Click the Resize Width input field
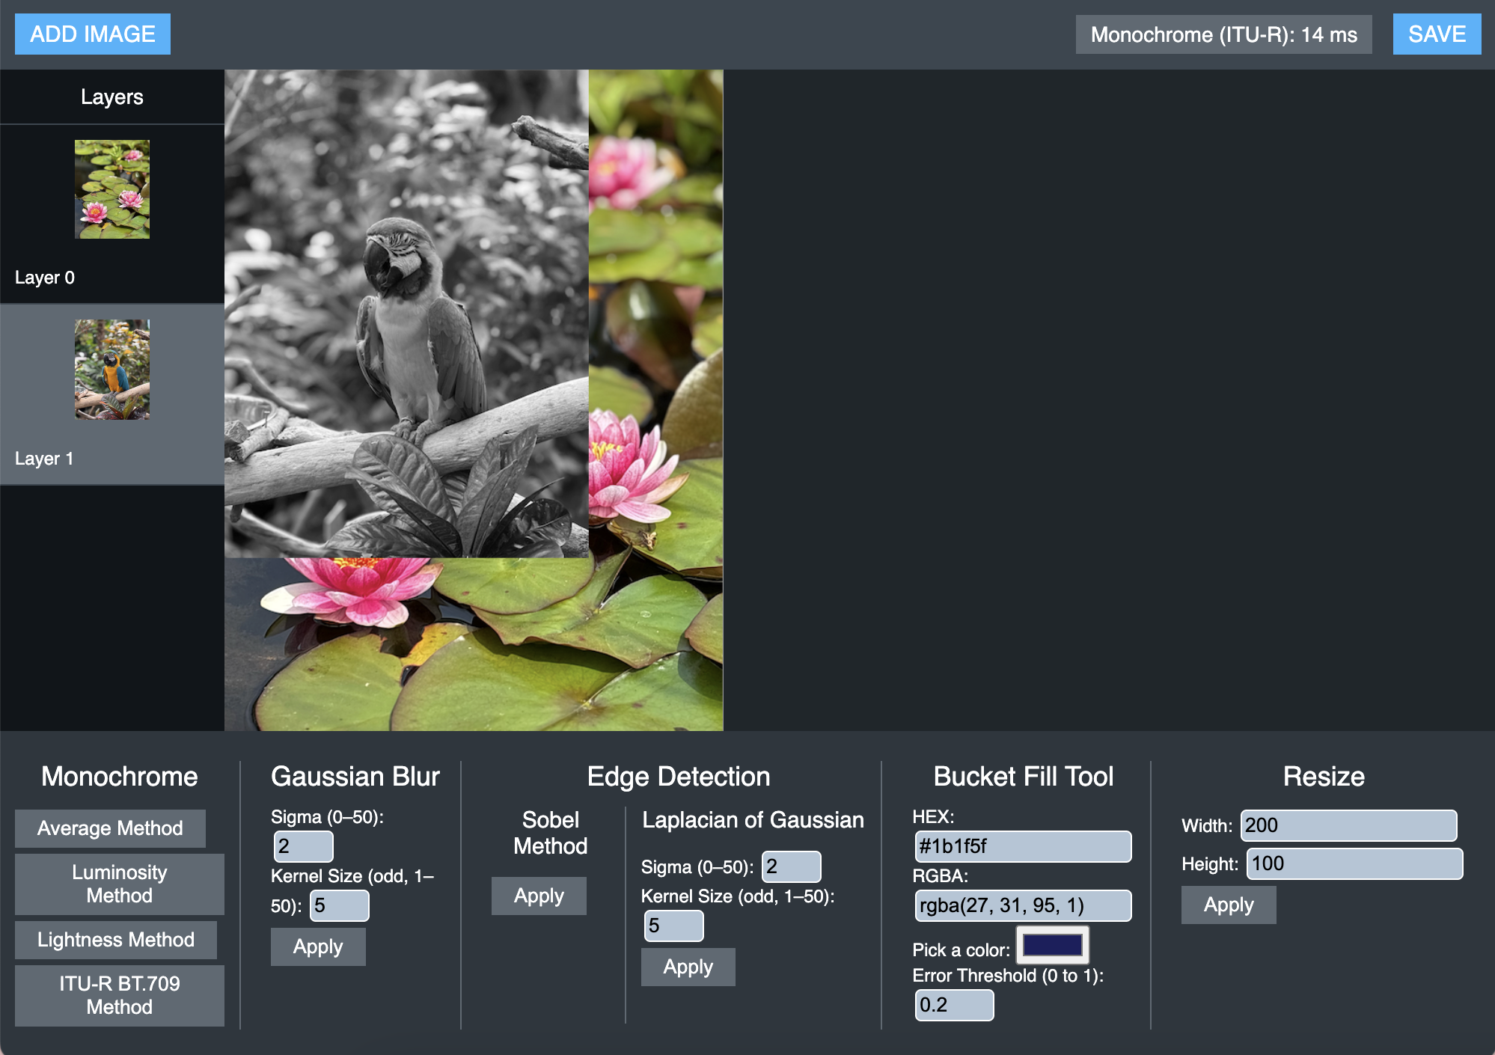Screen dimensions: 1495x1055 click(1348, 825)
